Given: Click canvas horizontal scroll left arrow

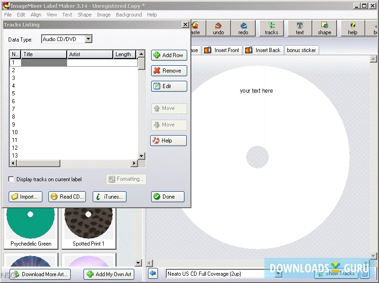Looking at the screenshot, I should [150, 263].
